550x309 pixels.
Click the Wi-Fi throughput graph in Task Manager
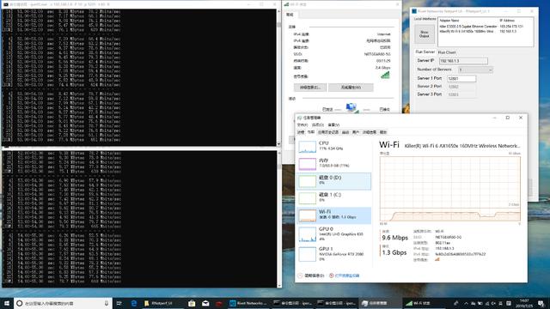pyautogui.click(x=450, y=189)
